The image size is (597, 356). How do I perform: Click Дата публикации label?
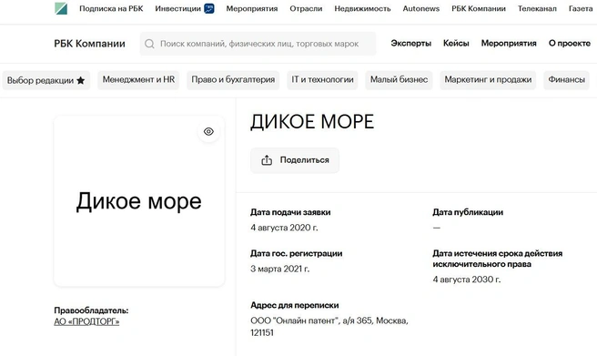[x=468, y=212]
